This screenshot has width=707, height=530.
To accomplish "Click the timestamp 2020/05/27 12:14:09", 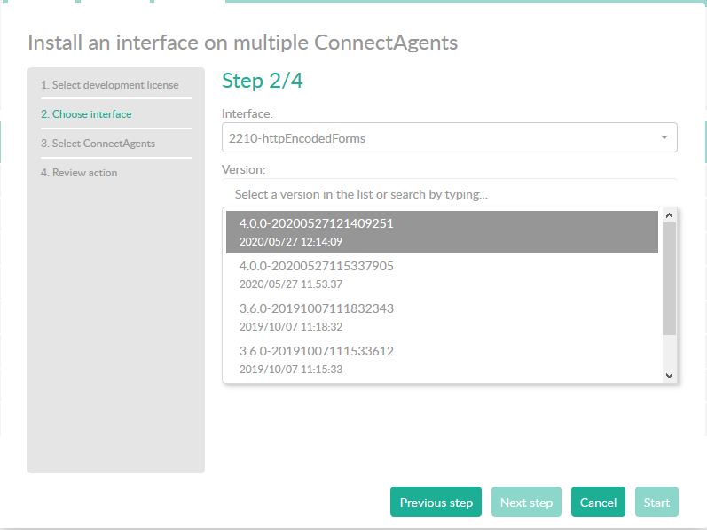I will pos(291,242).
